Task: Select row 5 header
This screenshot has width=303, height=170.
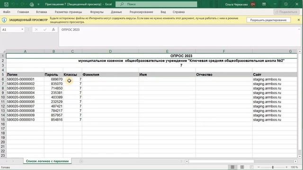Action: tap(3, 75)
